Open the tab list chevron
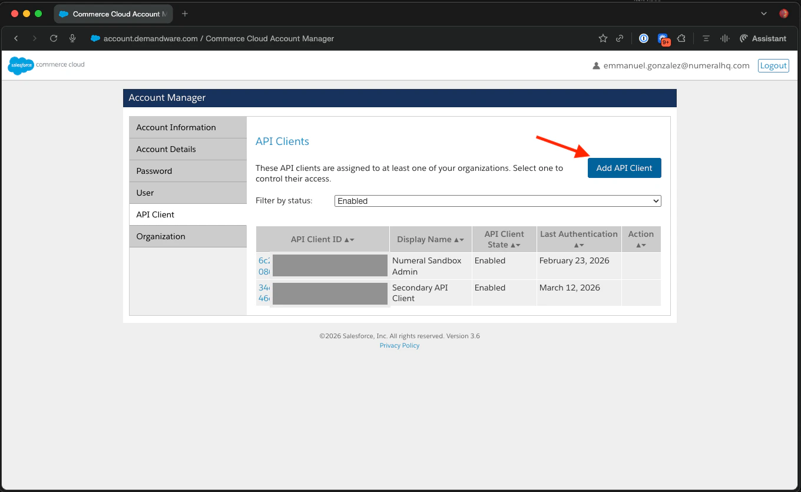The image size is (801, 492). point(764,14)
